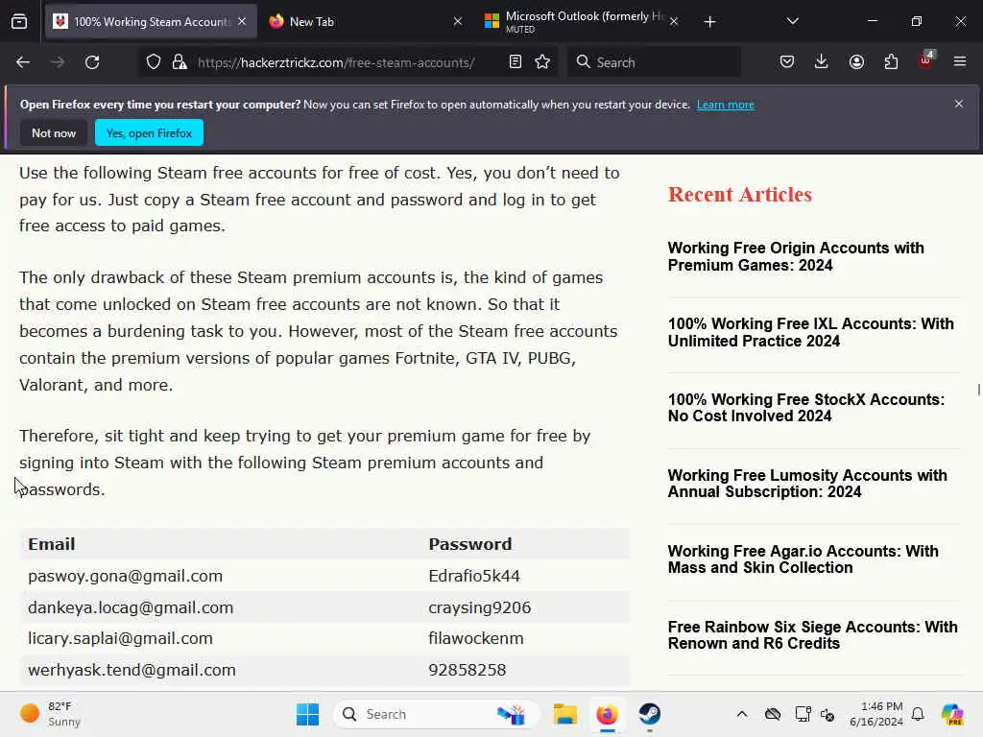Open Steam from the taskbar

[650, 714]
